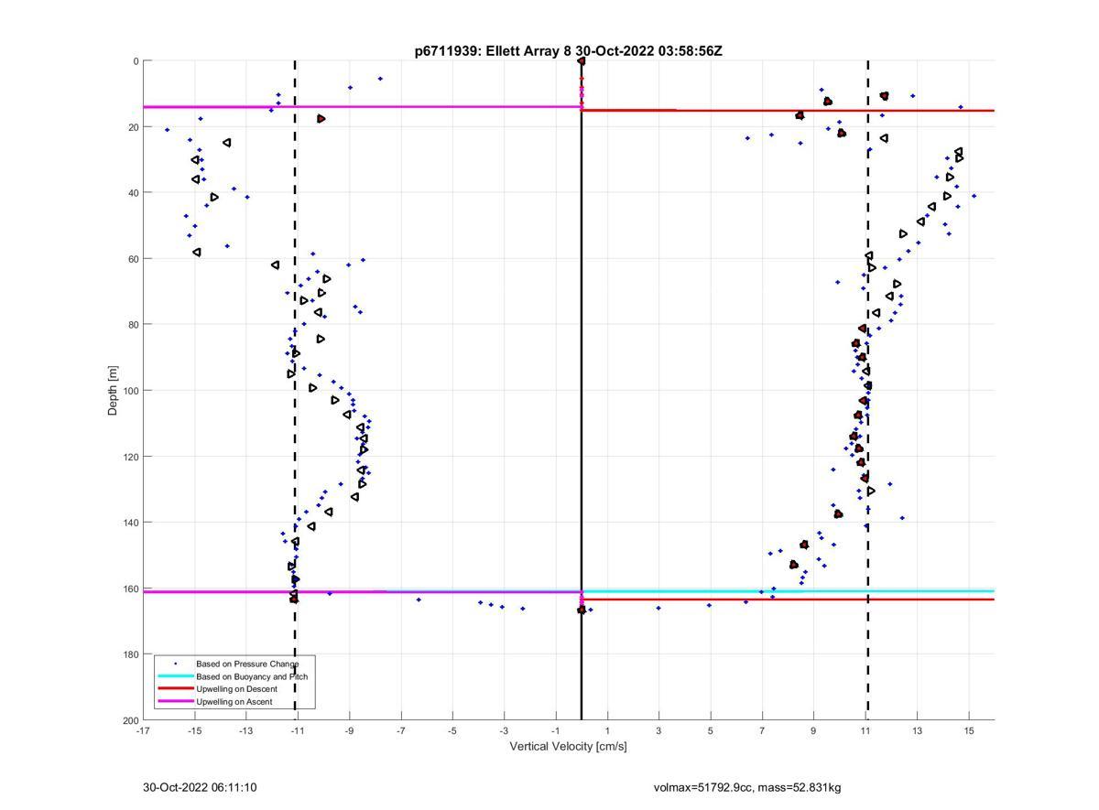1099x810 pixels.
Task: Click x-axis tick label "-13"
Action: (245, 730)
